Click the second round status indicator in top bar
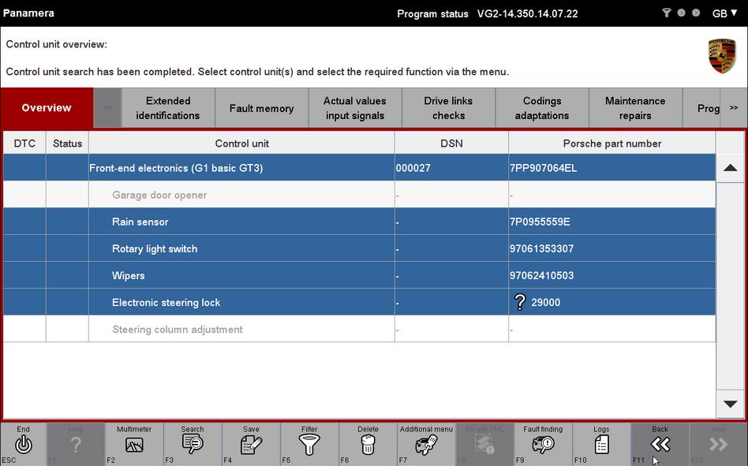Viewport: 748px width, 466px height. coord(696,13)
